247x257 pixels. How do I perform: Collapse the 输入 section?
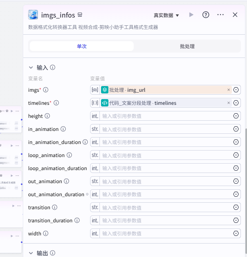[31, 68]
